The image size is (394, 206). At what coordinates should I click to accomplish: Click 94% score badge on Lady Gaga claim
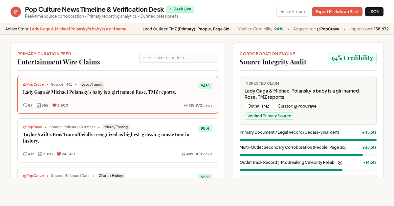coord(205,86)
